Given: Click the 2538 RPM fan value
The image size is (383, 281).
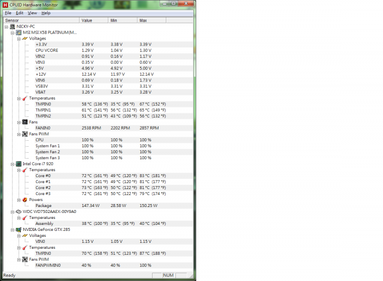Looking at the screenshot, I should 92,128.
